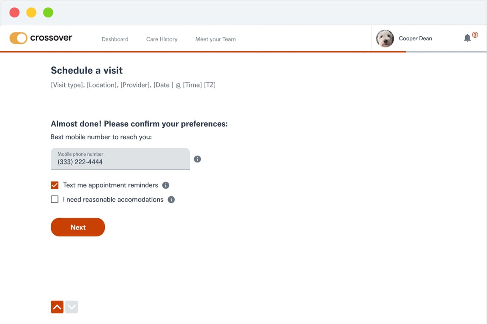This screenshot has height=324, width=487.
Task: Click Cooper Dean's dog avatar picture
Action: 385,38
